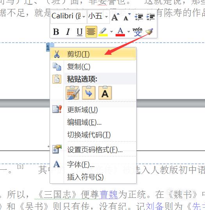Viewport: 205px width, 210px height.
Task: Click the scissors cut icon
Action: pos(57,54)
